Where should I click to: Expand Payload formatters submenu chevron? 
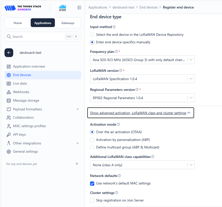[x=78, y=109]
